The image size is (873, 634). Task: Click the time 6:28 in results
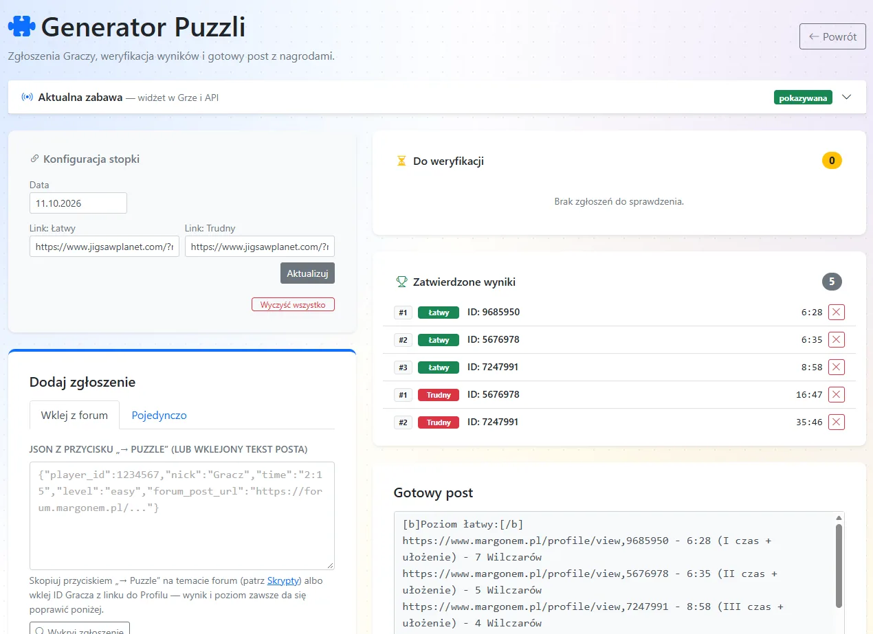(x=812, y=313)
